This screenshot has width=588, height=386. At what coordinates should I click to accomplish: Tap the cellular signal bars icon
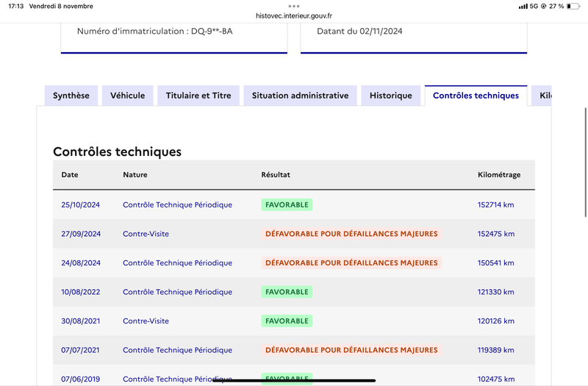coord(523,7)
